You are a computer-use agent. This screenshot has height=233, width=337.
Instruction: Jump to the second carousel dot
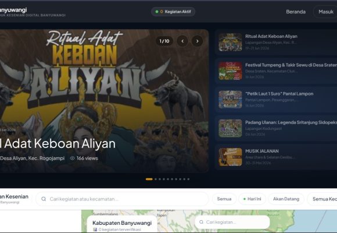(156, 179)
